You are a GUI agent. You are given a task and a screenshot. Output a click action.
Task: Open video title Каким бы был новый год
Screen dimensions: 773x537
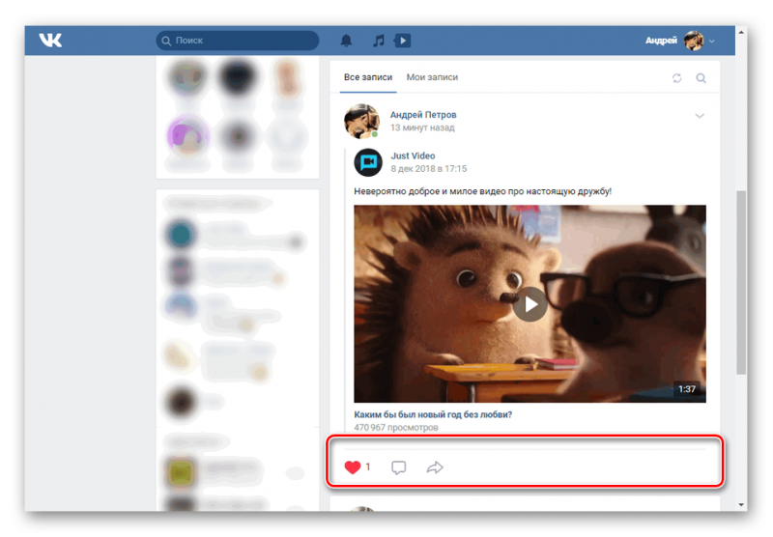[433, 414]
